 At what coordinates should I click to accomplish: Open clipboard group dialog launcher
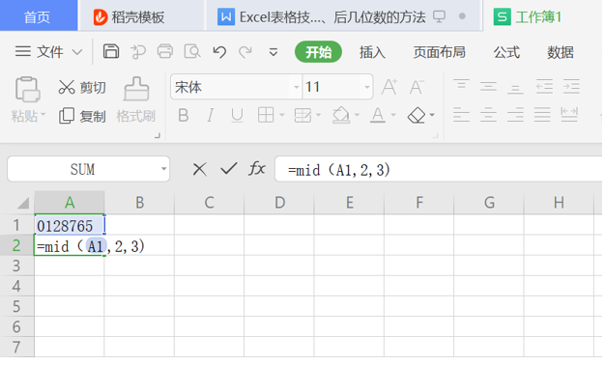point(158,136)
